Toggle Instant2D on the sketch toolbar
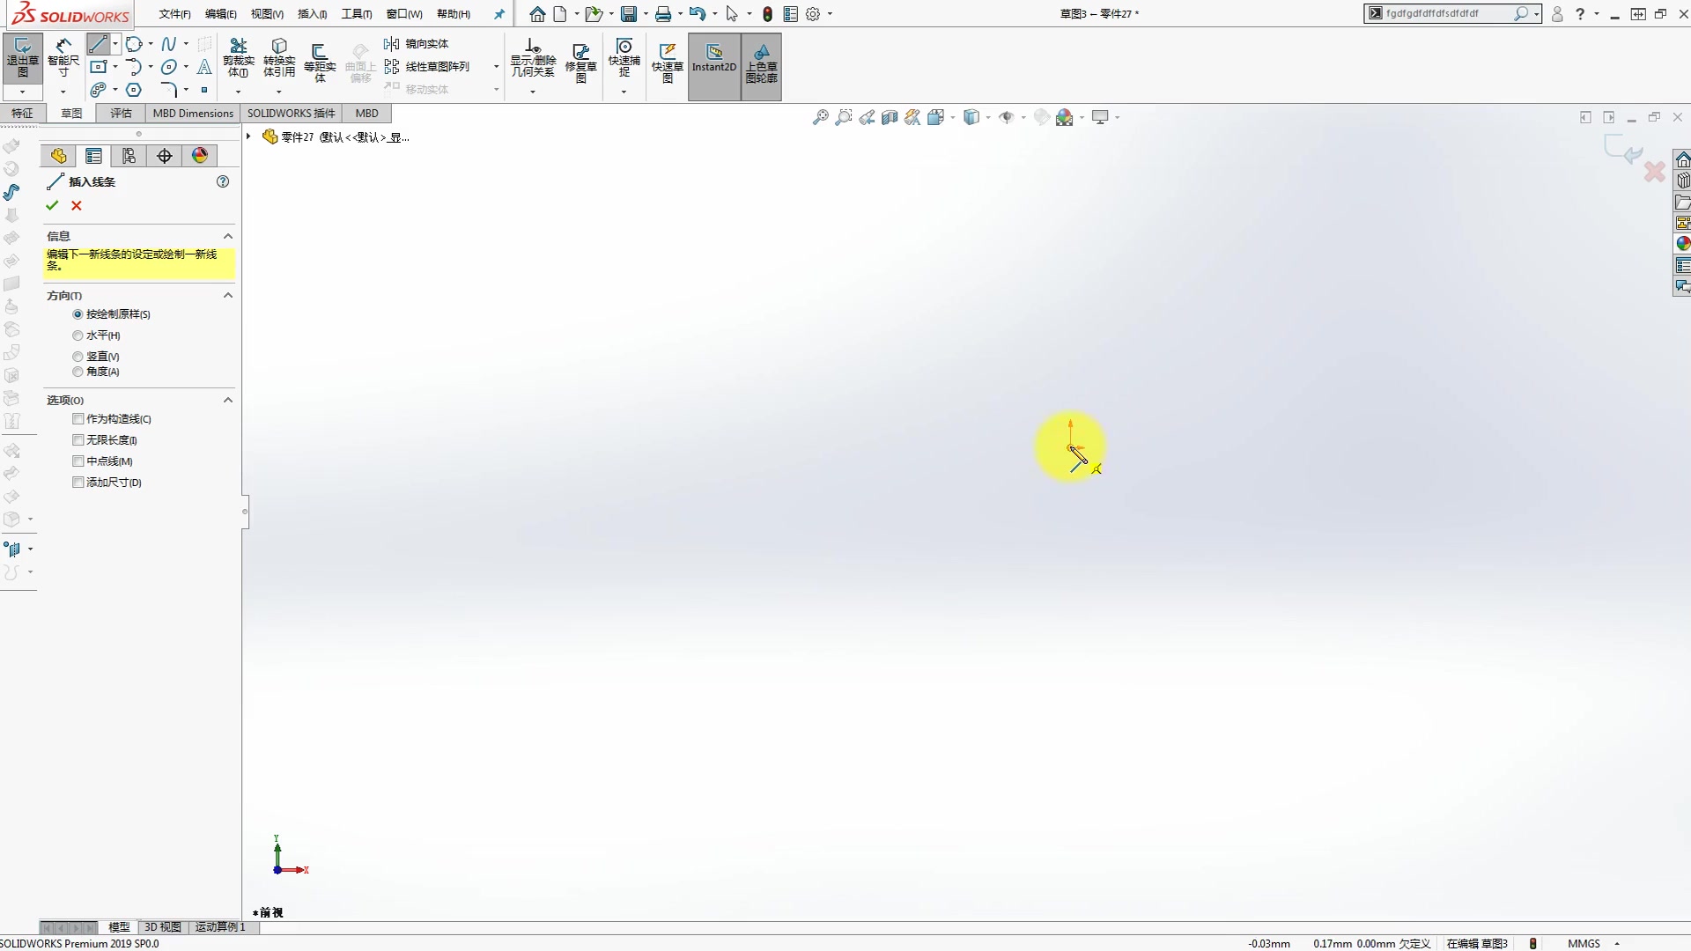1691x951 pixels. 714,66
